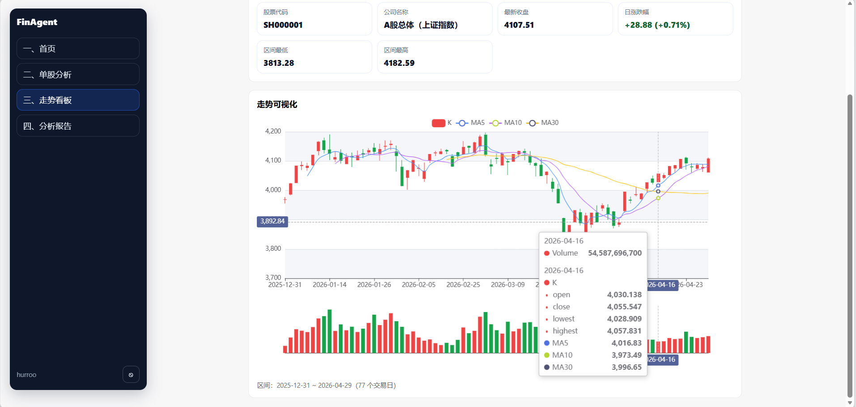Toggle the MA5 line legend
This screenshot has width=856, height=407.
point(470,123)
